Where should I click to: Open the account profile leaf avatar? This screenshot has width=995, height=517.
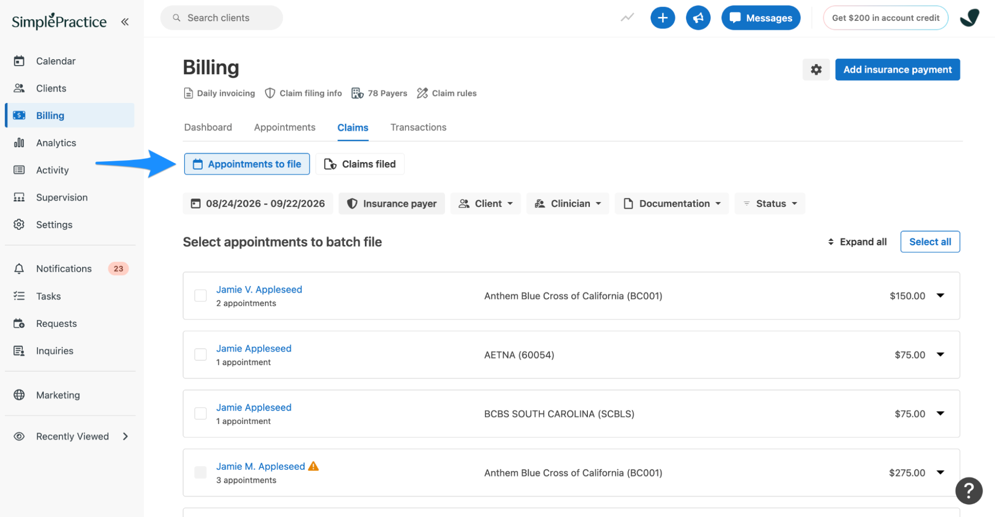click(969, 18)
